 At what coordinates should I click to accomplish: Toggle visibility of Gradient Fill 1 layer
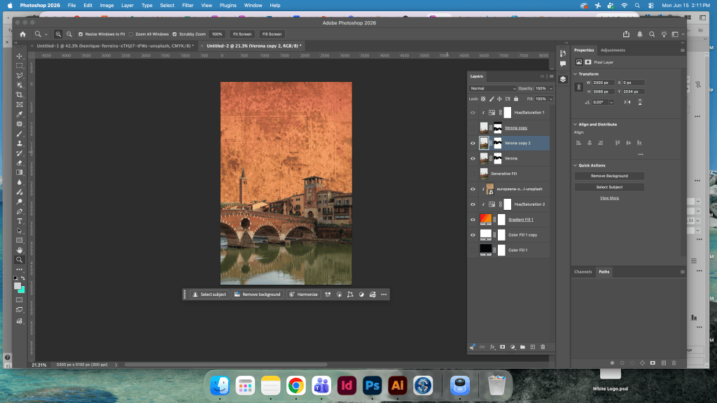[x=473, y=220]
